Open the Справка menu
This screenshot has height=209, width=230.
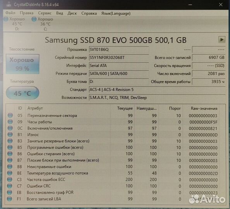pos(89,13)
